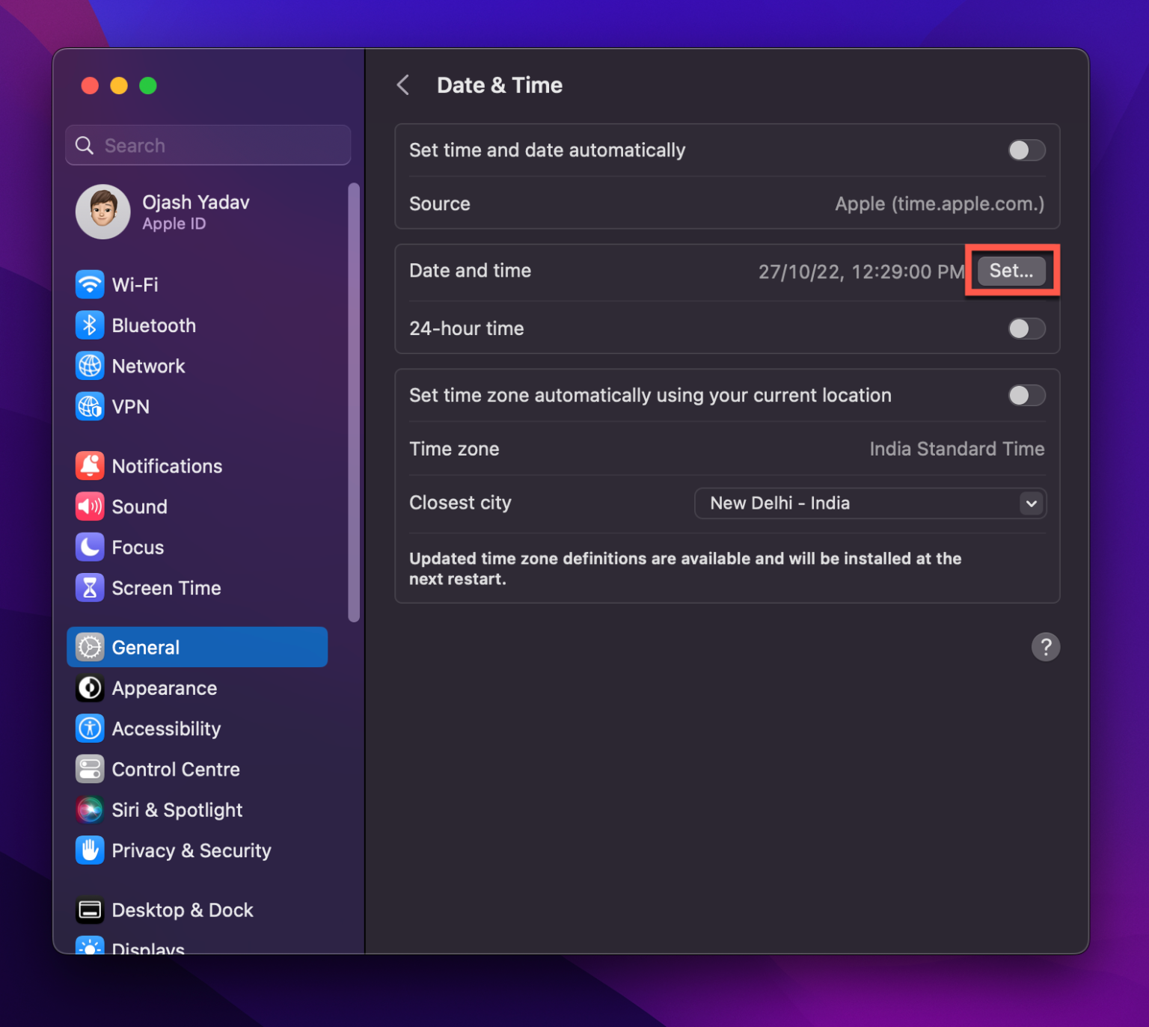
Task: Turn on 24-hour time toggle
Action: (1026, 328)
